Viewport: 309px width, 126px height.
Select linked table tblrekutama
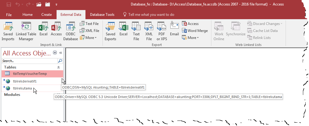pyautogui.click(x=33, y=88)
